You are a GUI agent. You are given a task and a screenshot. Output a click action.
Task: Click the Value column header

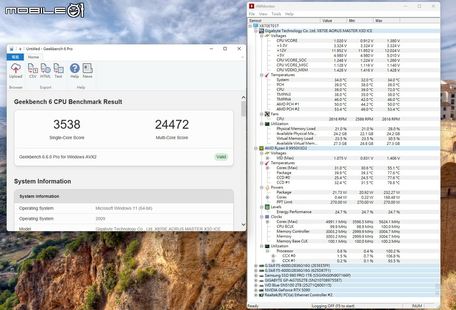334,20
